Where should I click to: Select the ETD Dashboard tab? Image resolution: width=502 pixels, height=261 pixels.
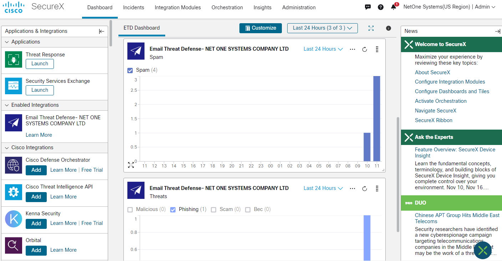coord(142,28)
